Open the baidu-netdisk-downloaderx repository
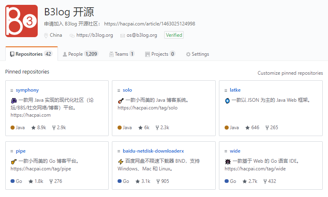This screenshot has width=328, height=197. (x=153, y=151)
